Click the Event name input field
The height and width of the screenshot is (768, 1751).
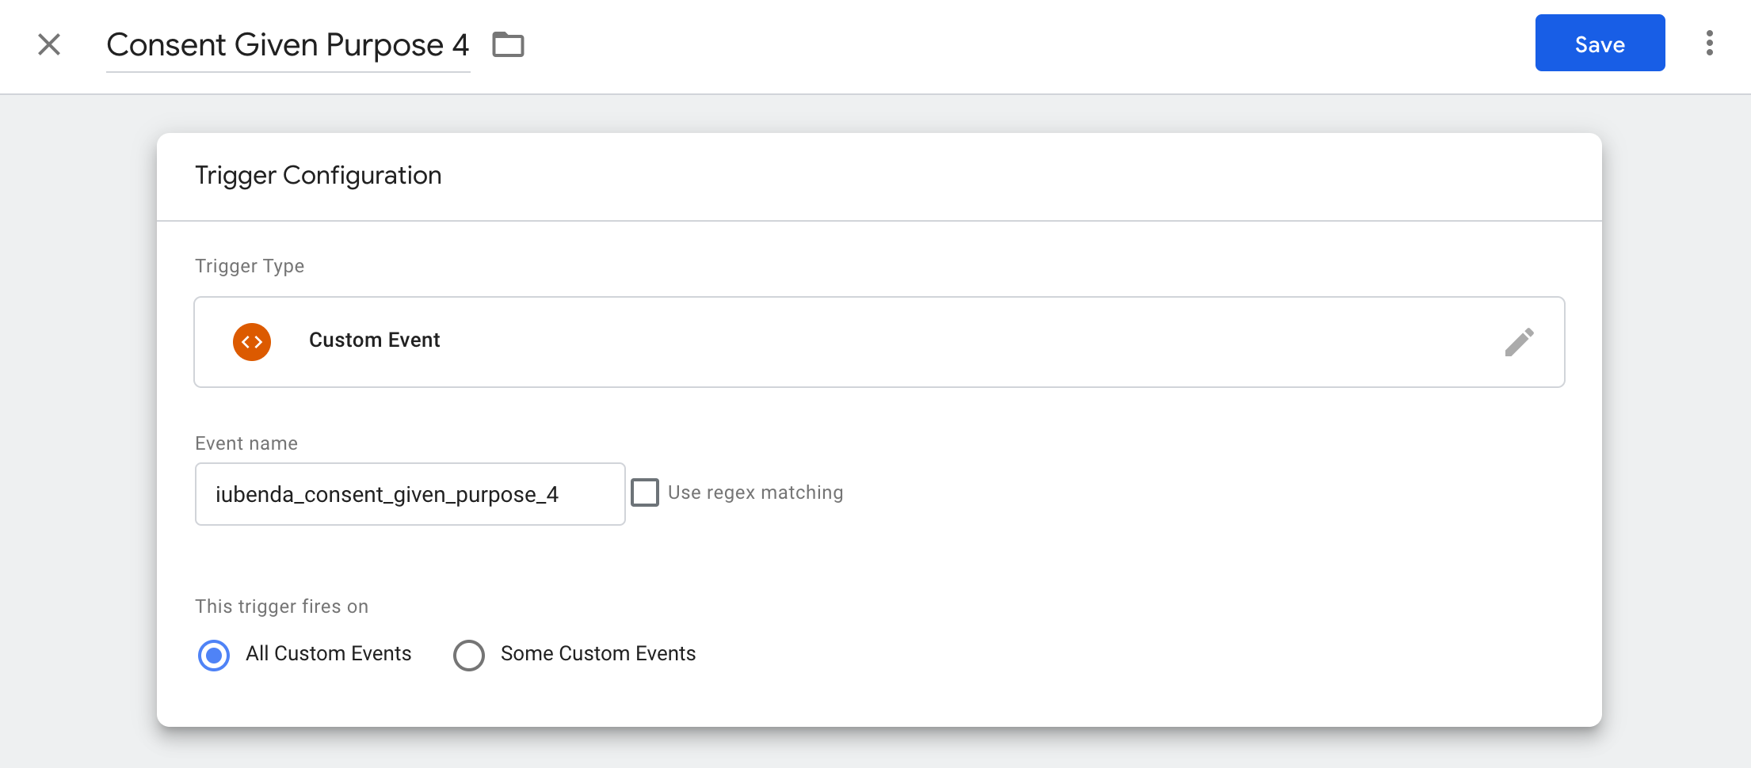[x=410, y=494]
